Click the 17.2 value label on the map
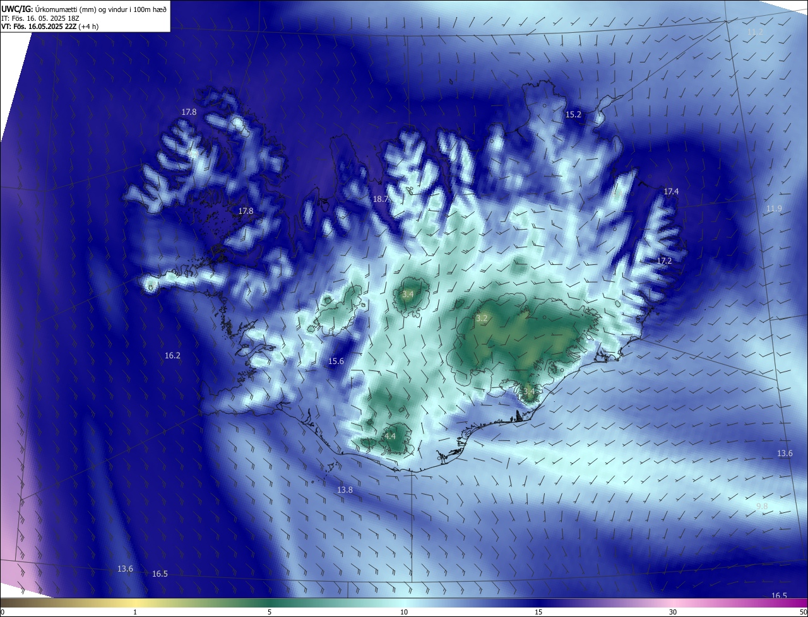Image resolution: width=808 pixels, height=617 pixels. (x=664, y=261)
